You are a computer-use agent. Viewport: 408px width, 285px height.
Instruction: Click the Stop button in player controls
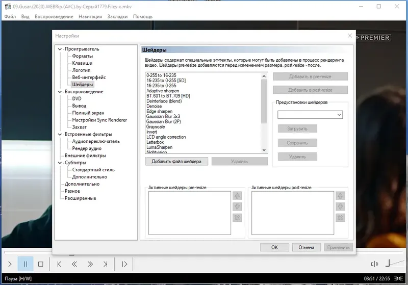coord(41,264)
